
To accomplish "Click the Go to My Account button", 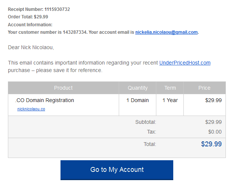I will pos(117,170).
